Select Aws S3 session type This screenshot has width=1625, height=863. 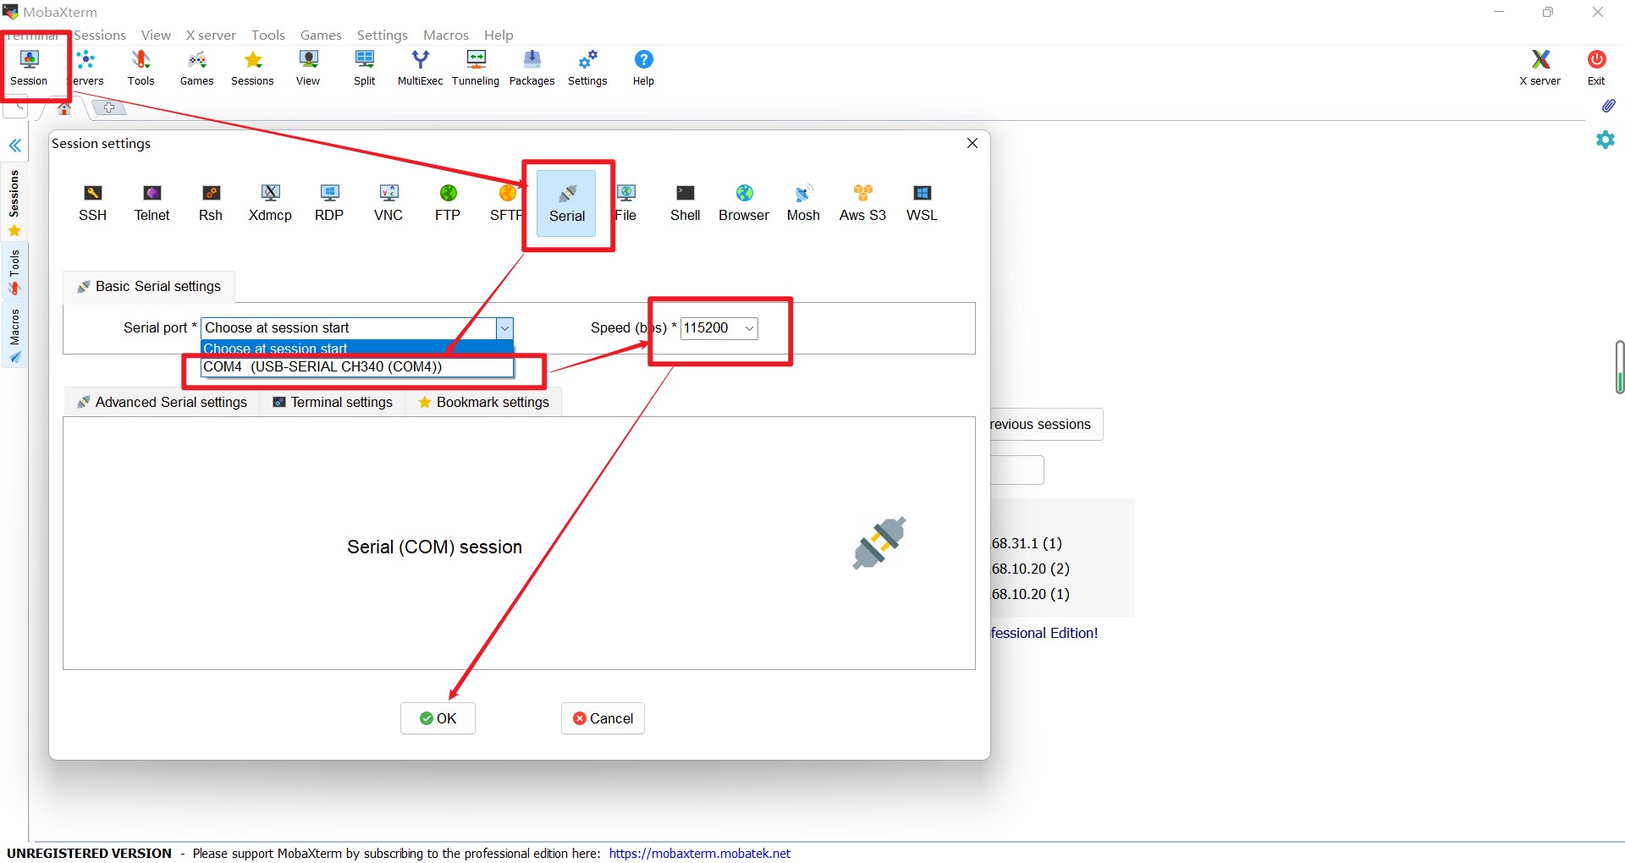[862, 203]
